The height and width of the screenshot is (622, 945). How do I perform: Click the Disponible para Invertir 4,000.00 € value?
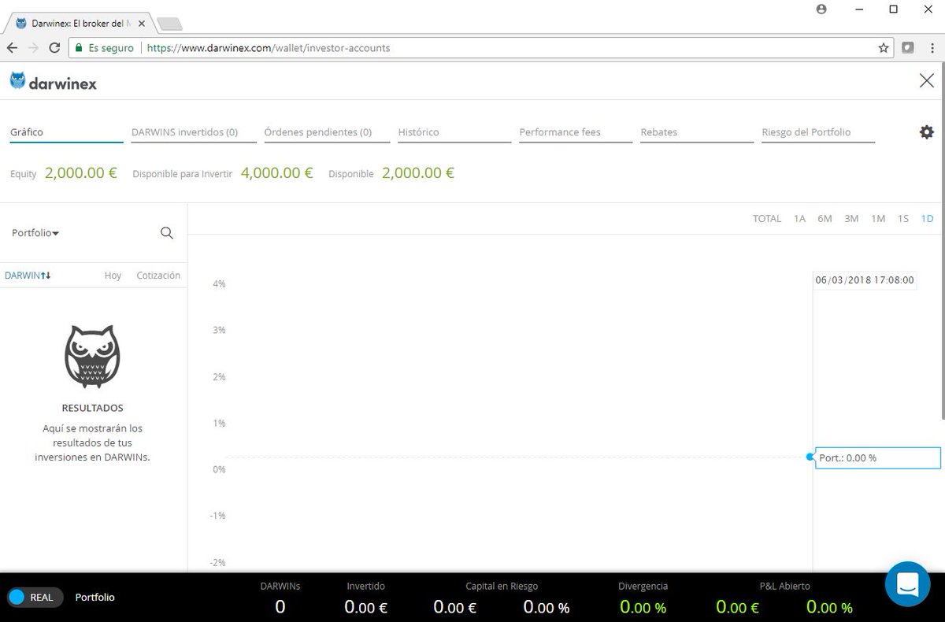276,173
